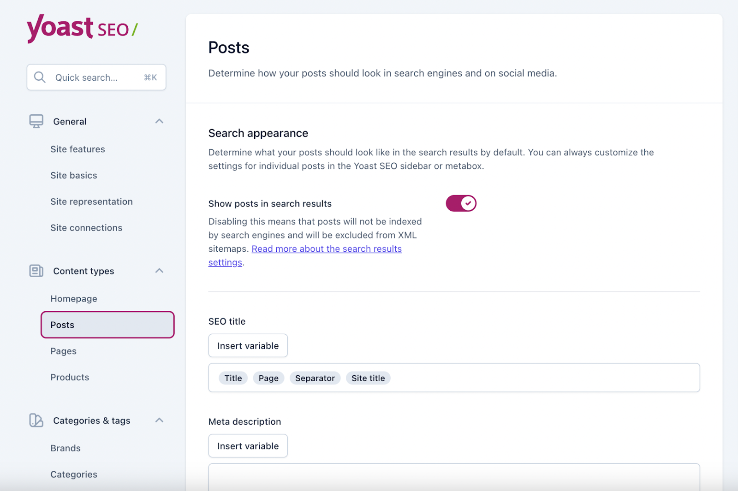Screen dimensions: 738x491
Task: Open the Site representation settings
Action: pyautogui.click(x=91, y=201)
